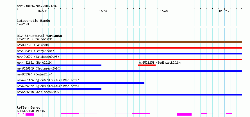The width and height of the screenshot is (250, 117).
Task: Select the thin red nsv952390 line
Action: (129, 77)
